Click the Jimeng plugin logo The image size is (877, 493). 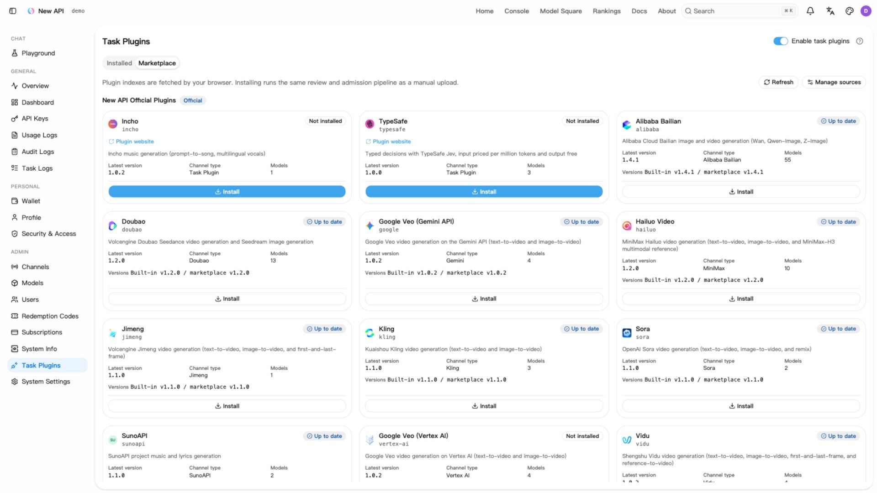click(113, 333)
